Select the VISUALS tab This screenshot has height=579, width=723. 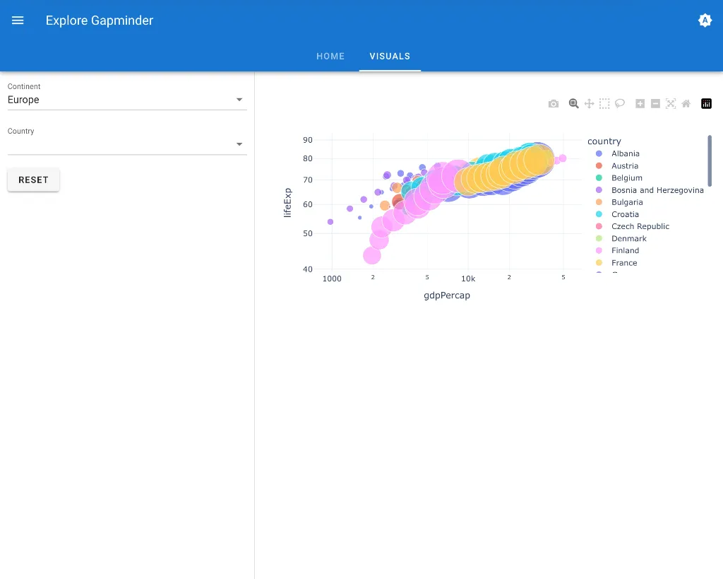pos(390,56)
